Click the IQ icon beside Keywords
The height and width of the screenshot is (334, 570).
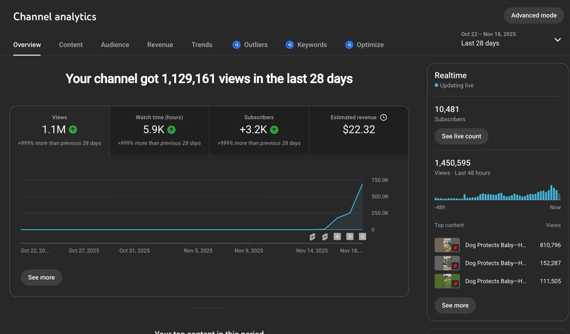[289, 45]
